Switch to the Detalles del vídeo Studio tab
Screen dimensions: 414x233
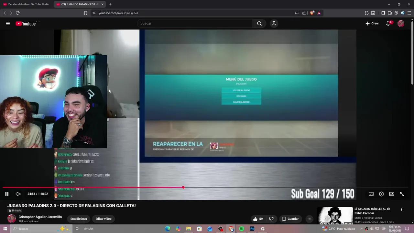26,4
